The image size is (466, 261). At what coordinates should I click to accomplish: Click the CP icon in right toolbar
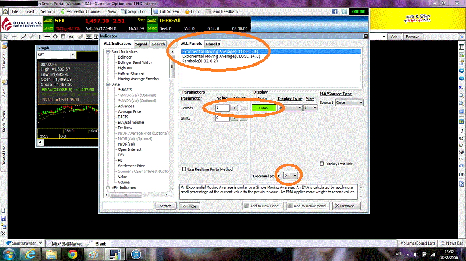tap(461, 159)
